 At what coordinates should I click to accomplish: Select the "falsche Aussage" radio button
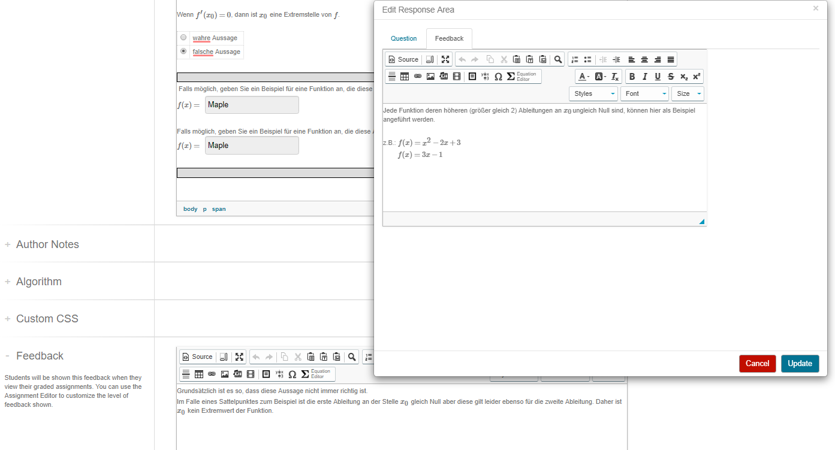(x=183, y=52)
